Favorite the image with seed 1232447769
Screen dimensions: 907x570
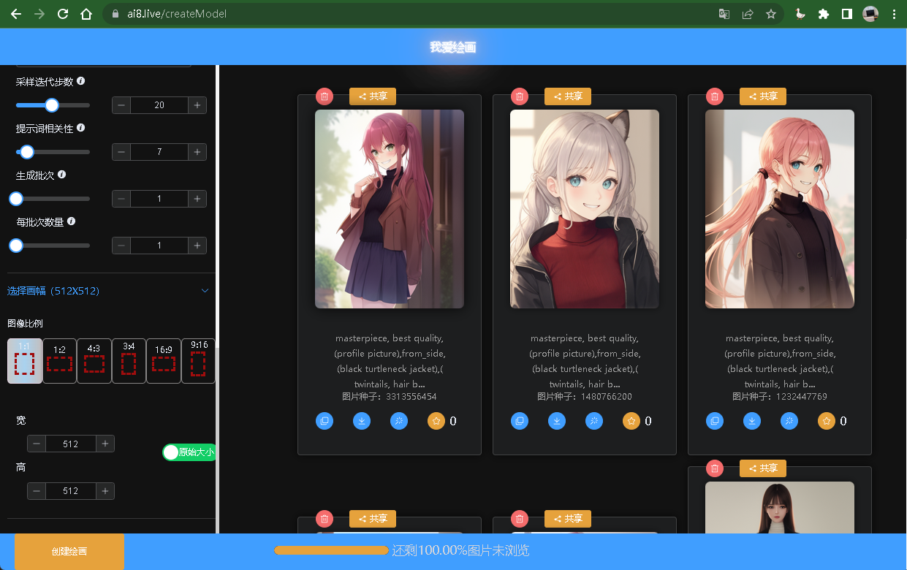tap(827, 421)
